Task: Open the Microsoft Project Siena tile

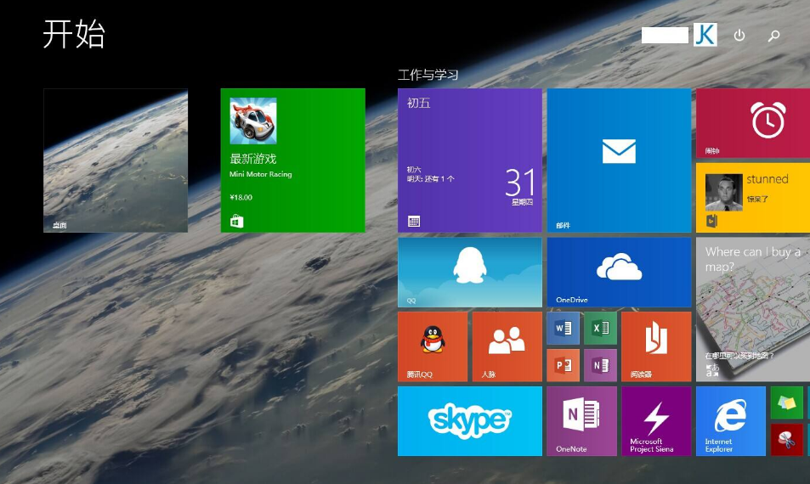Action: [656, 420]
